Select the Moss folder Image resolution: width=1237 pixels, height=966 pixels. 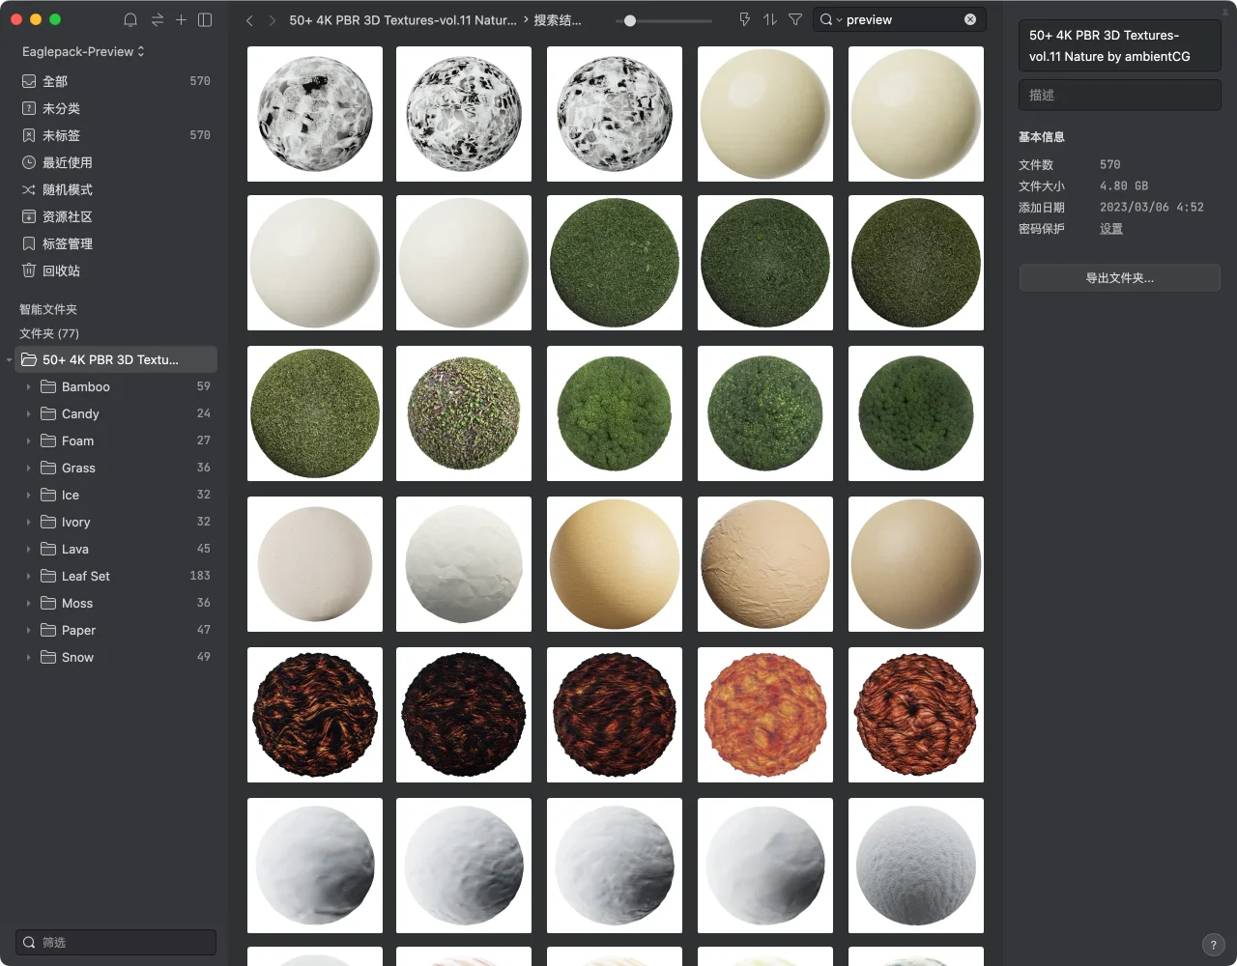pos(116,603)
